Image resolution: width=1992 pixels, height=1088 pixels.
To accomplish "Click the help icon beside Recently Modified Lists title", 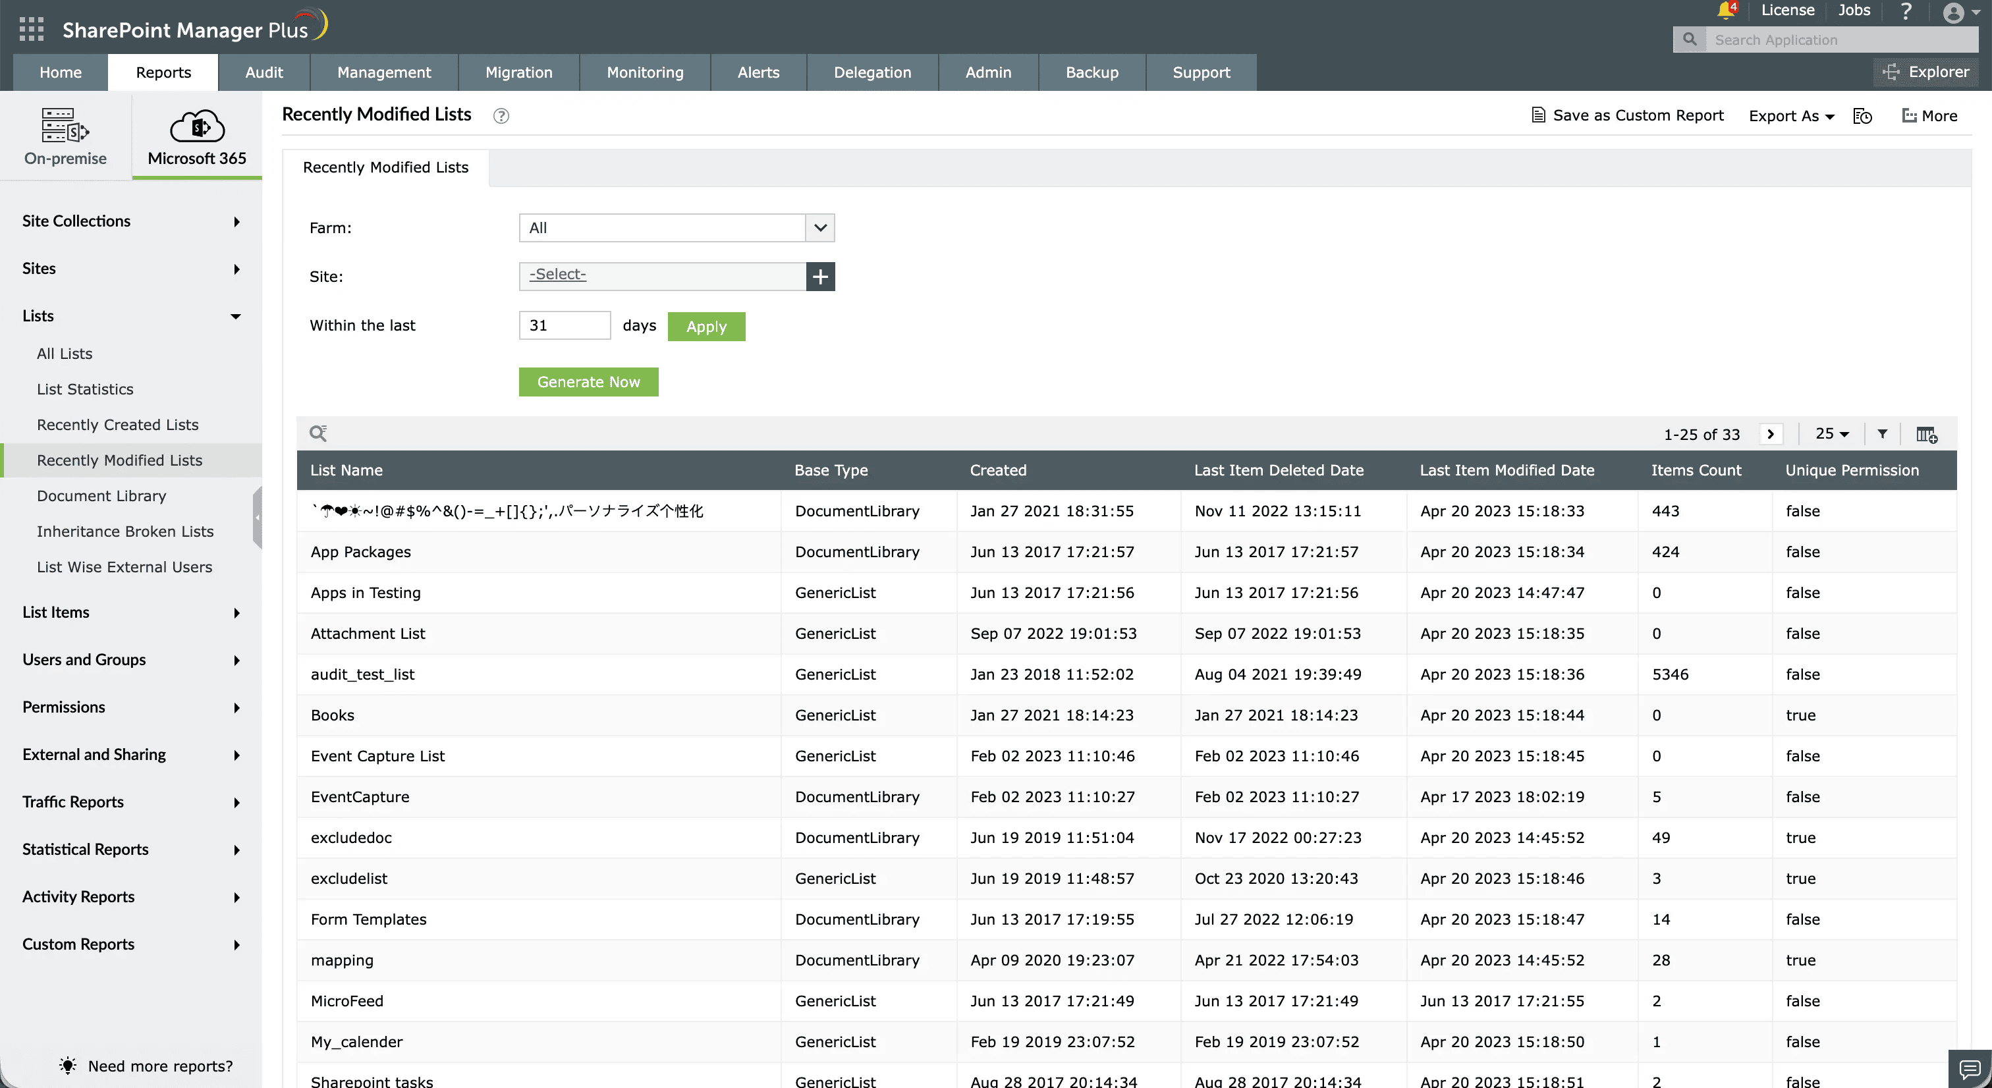I will point(501,115).
